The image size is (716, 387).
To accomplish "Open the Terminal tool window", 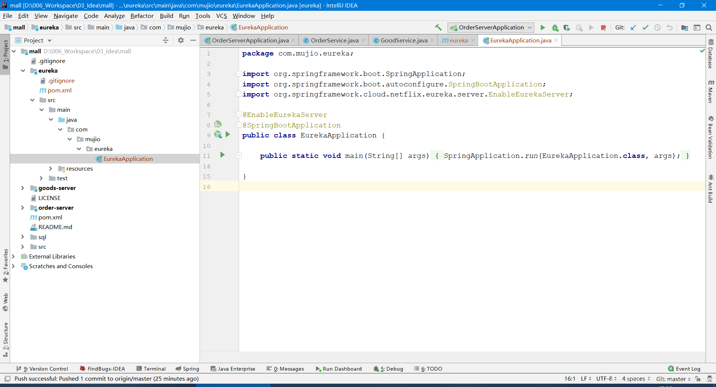I will [x=151, y=369].
